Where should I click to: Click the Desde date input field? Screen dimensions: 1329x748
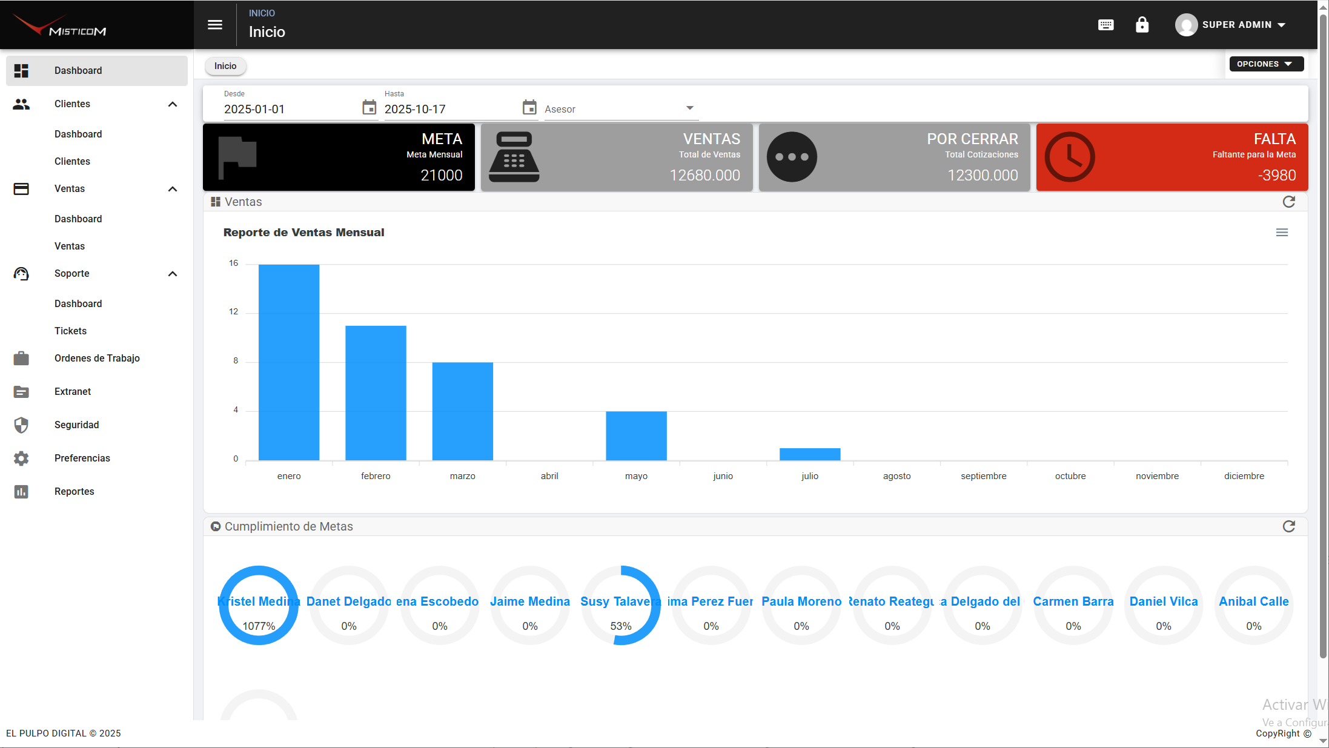click(x=290, y=109)
